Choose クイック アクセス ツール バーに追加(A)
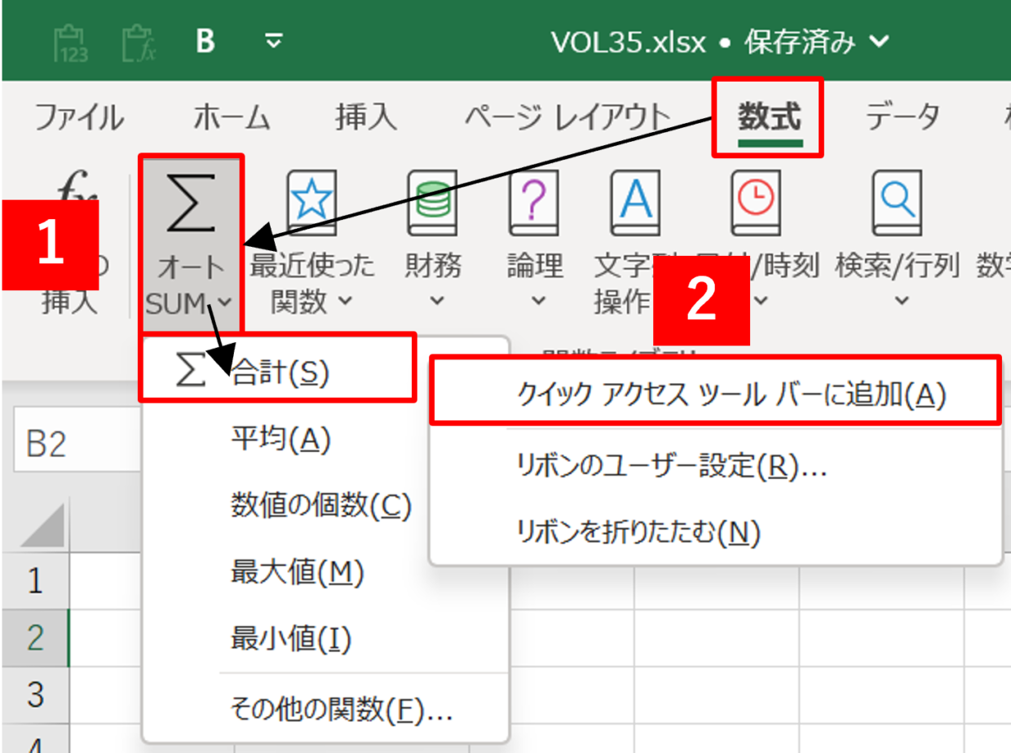This screenshot has height=753, width=1011. (x=715, y=394)
